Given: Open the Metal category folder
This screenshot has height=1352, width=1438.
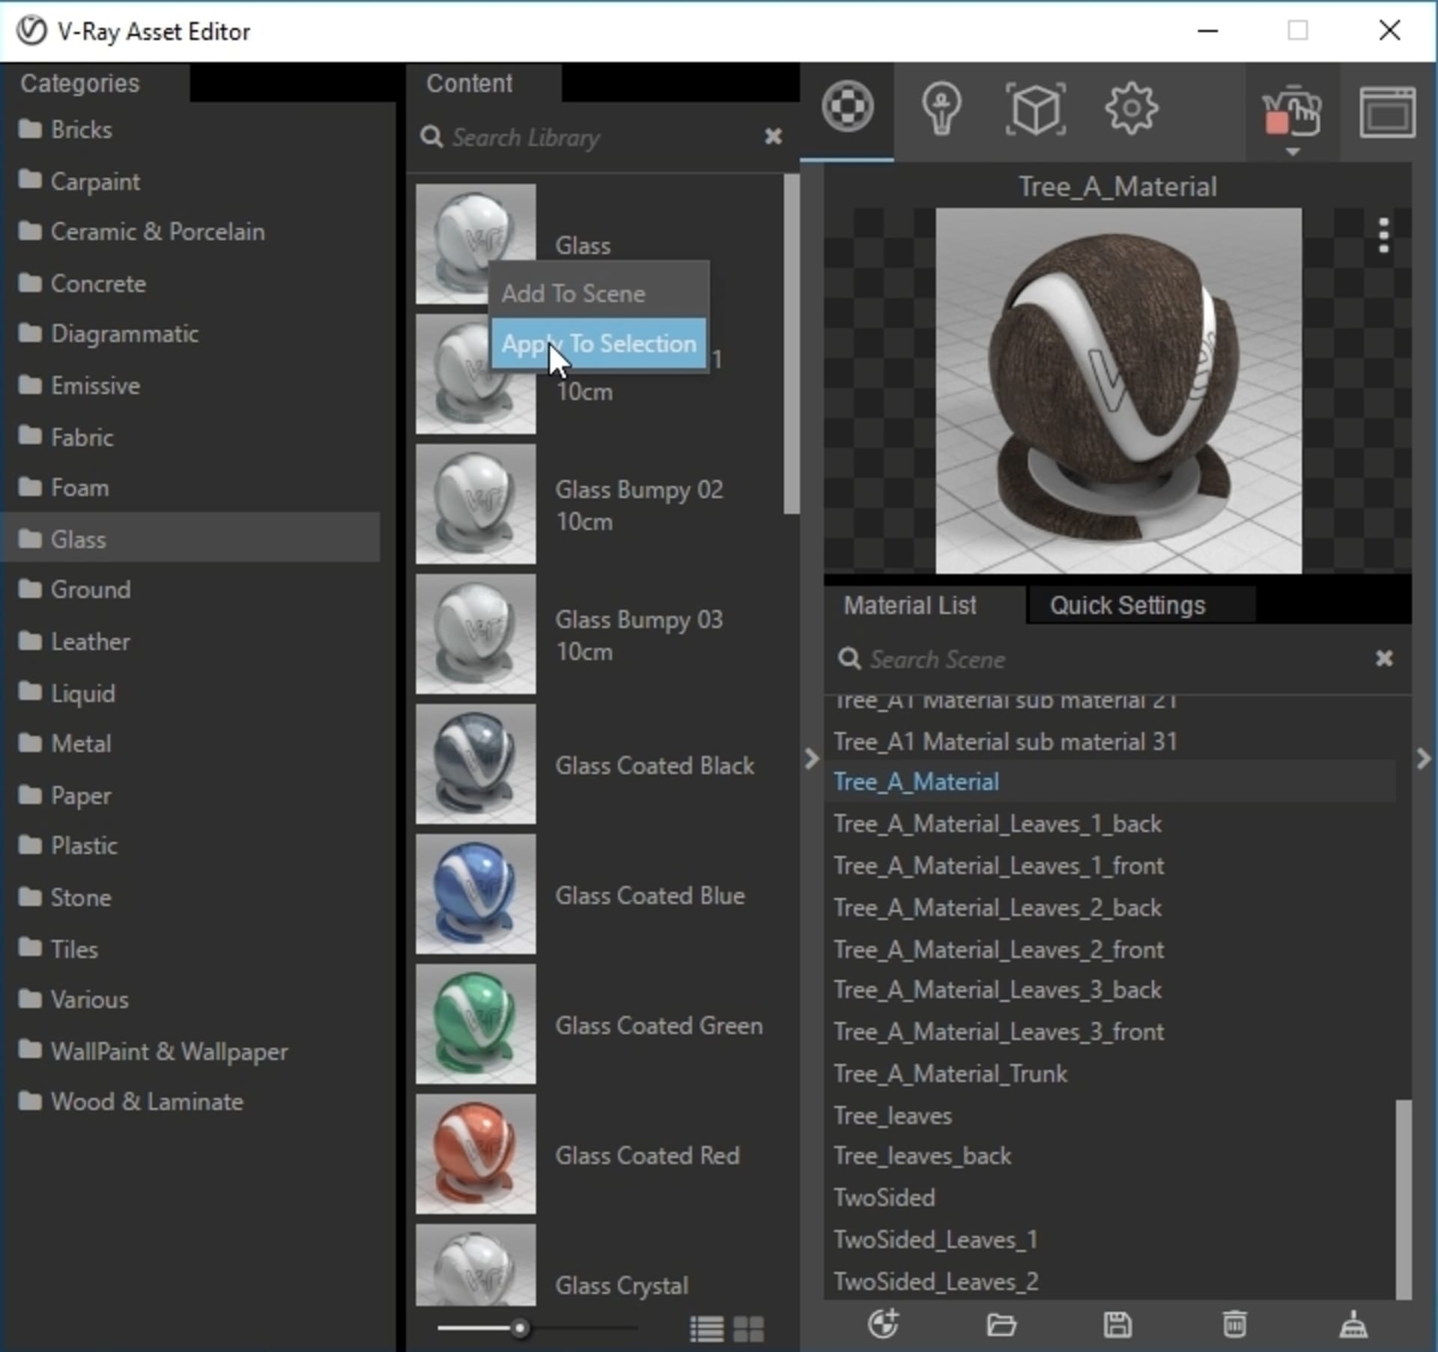Looking at the screenshot, I should [x=64, y=743].
